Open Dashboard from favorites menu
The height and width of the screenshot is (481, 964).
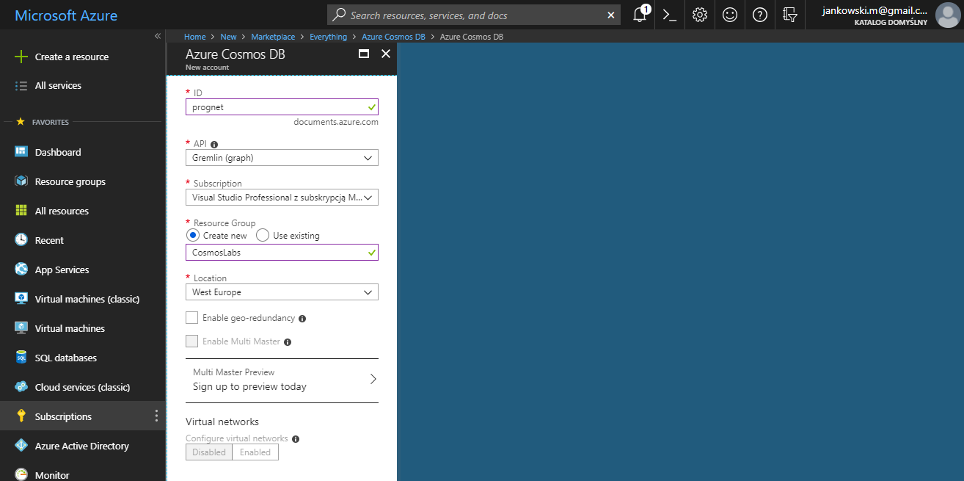[83, 152]
